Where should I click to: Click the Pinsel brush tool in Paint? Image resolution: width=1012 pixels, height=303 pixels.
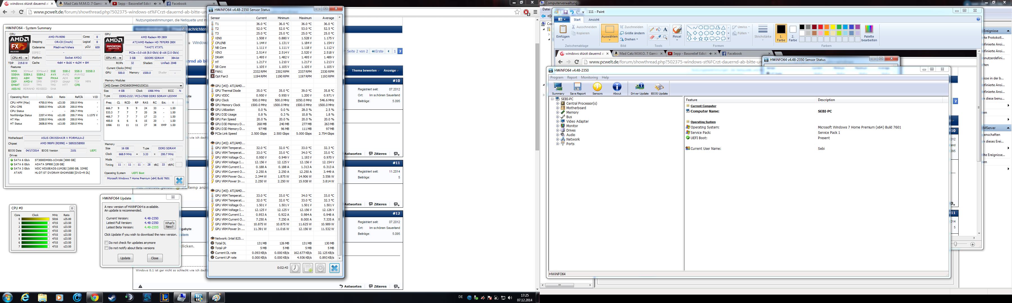(x=677, y=33)
